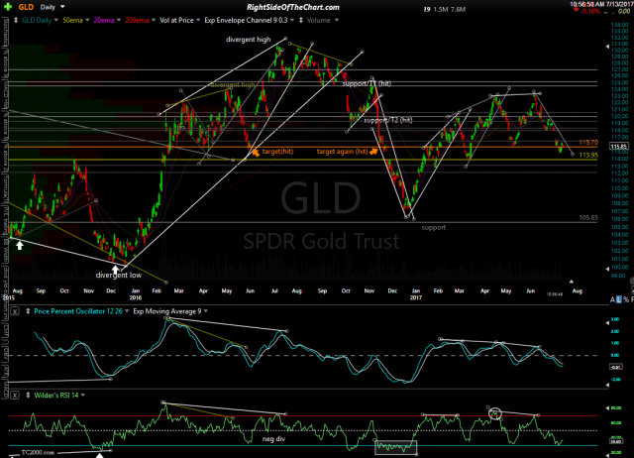This screenshot has height=458, width=634.
Task: Click the 113.95 price level label
Action: [588, 155]
